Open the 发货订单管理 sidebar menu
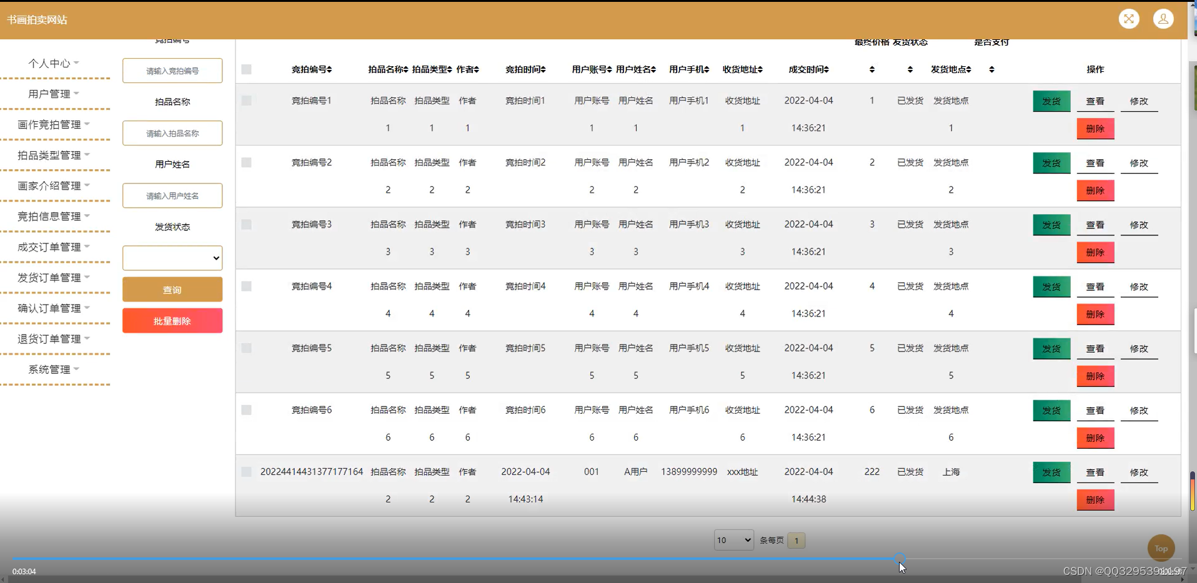 [x=54, y=277]
